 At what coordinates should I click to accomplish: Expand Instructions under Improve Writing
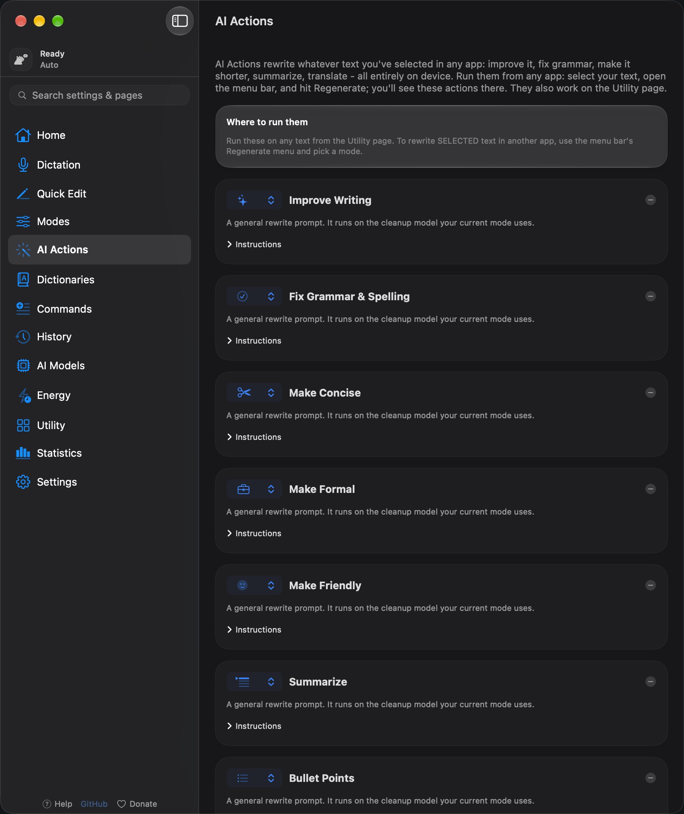(254, 244)
